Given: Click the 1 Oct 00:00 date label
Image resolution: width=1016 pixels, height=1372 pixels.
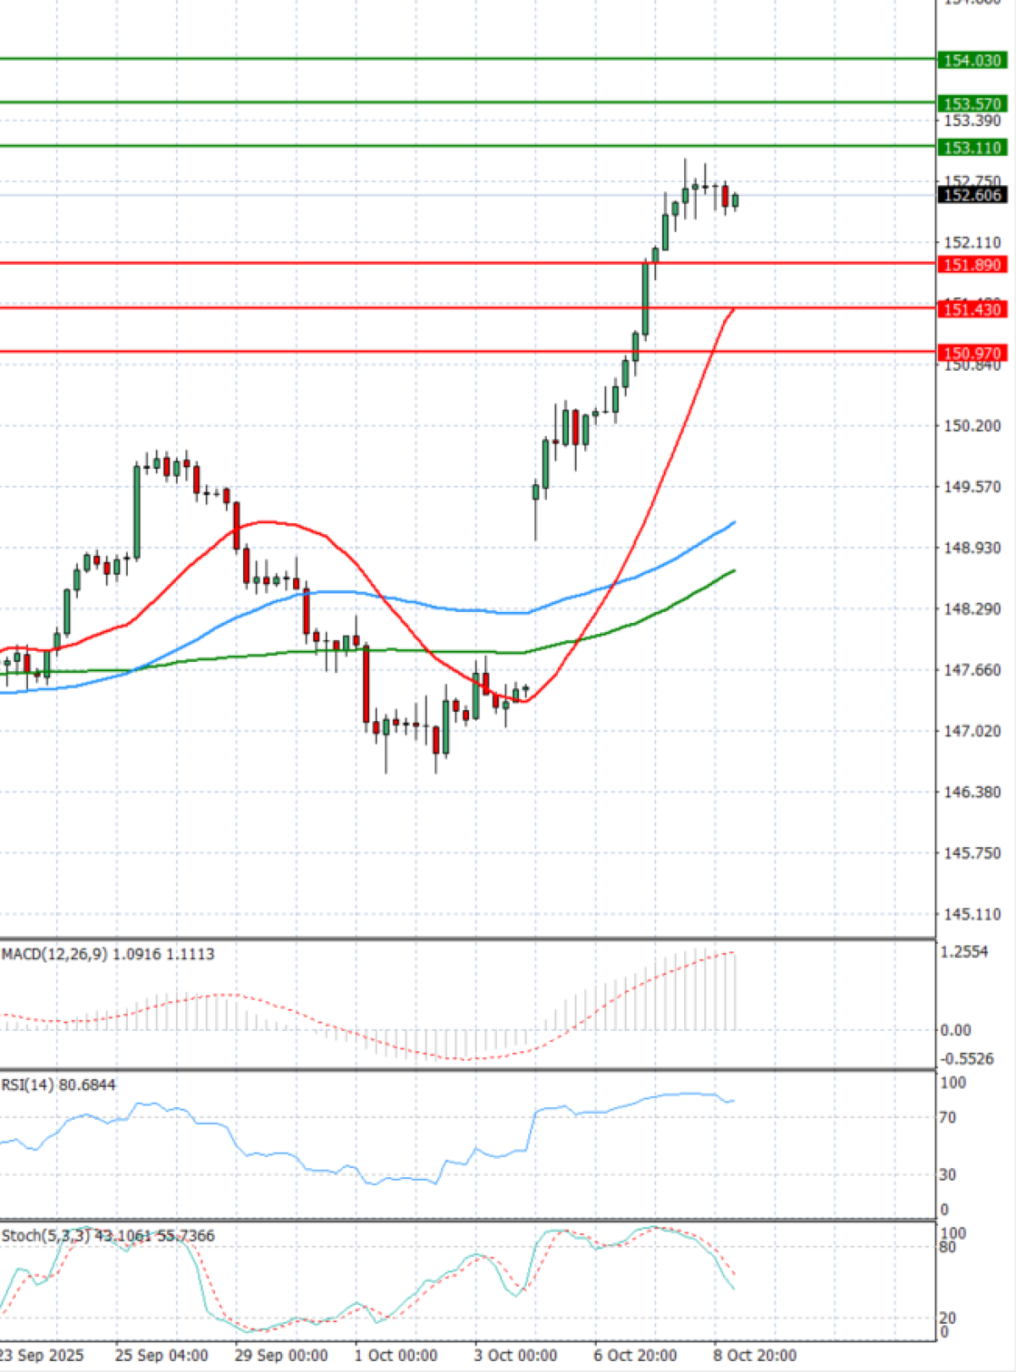Looking at the screenshot, I should coord(395,1355).
